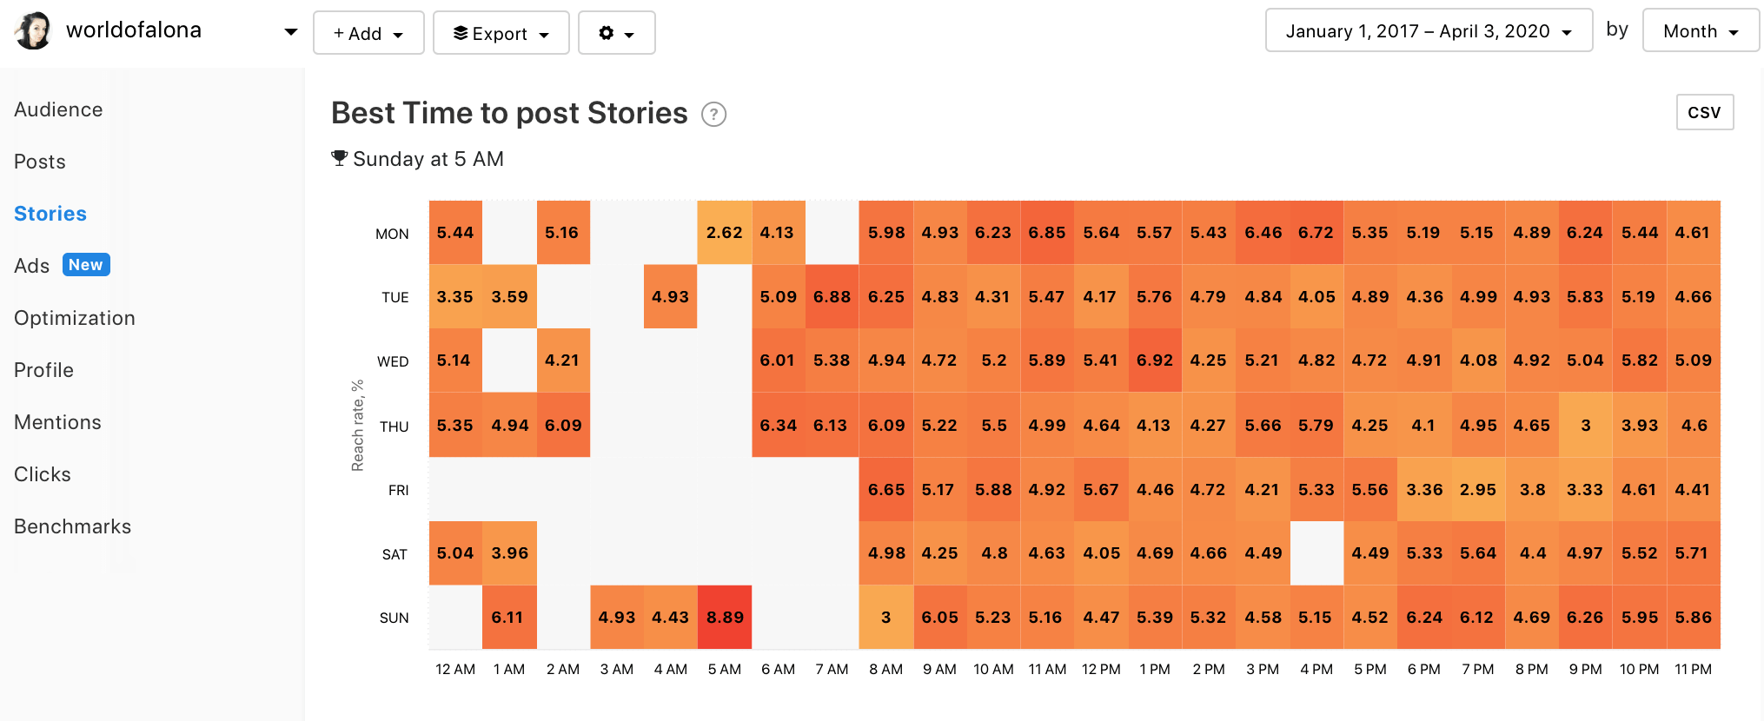Screen dimensions: 1764x721
Task: Go to the Audience section
Action: pyautogui.click(x=58, y=109)
